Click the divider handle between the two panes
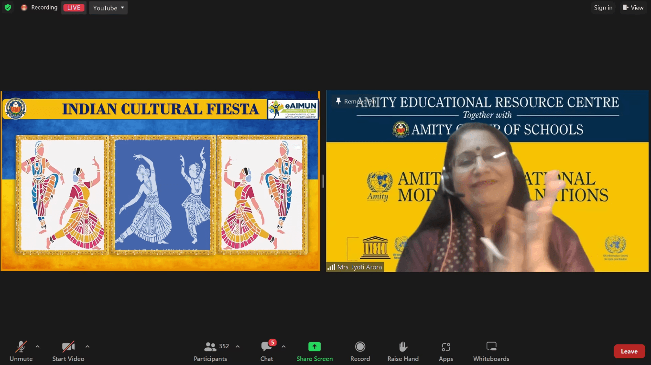 (323, 181)
